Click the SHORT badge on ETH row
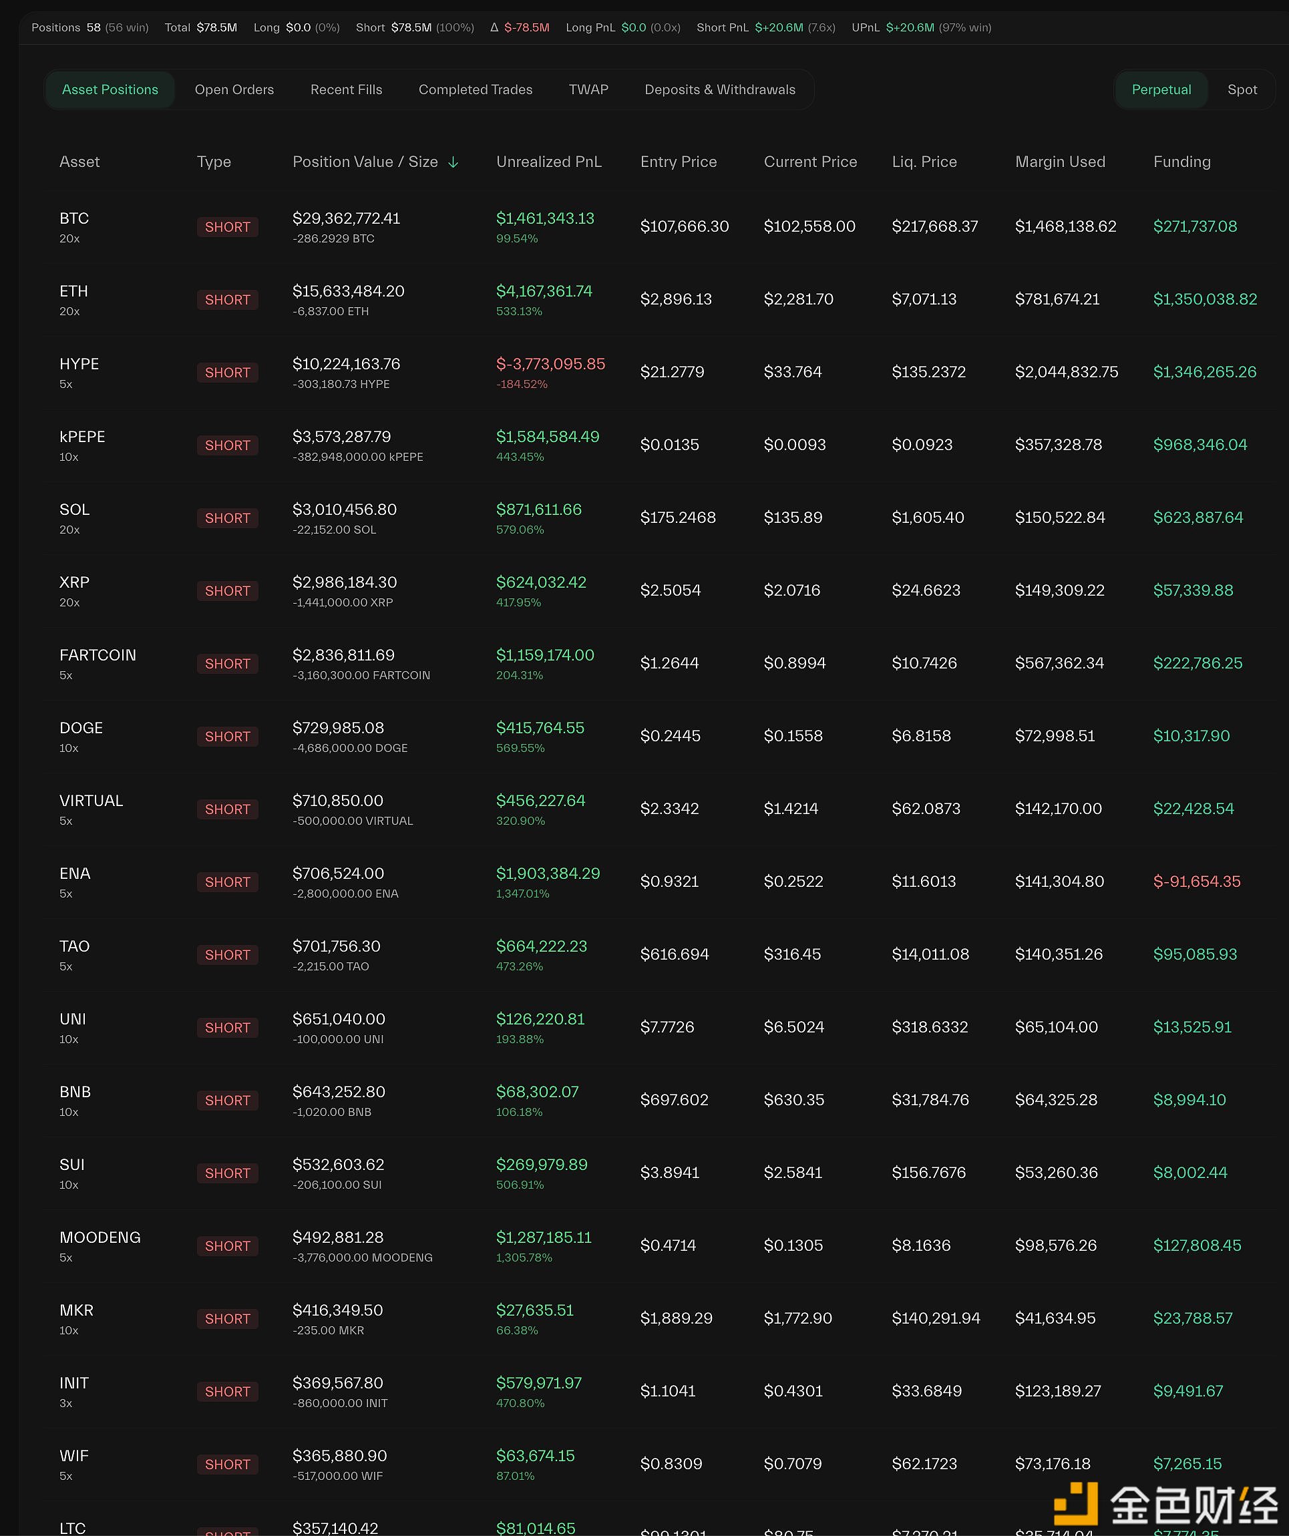 click(x=227, y=300)
